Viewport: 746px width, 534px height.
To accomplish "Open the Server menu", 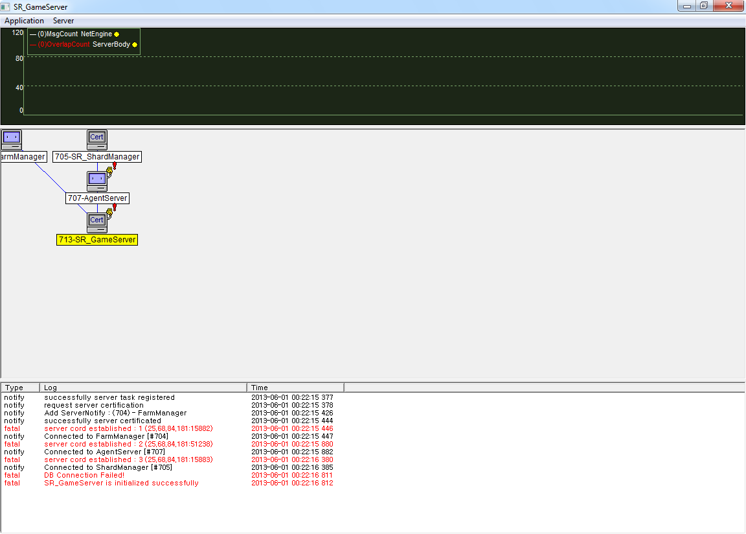I will 63,21.
